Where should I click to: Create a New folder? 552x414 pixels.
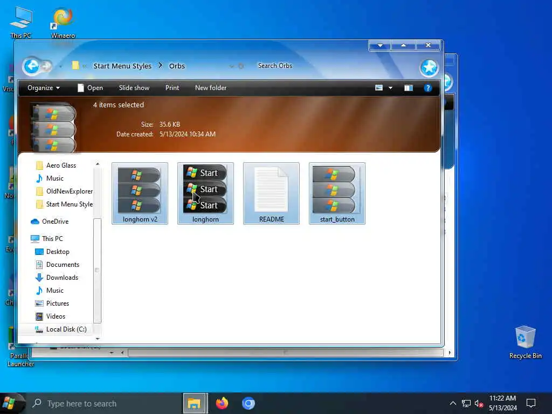(211, 88)
